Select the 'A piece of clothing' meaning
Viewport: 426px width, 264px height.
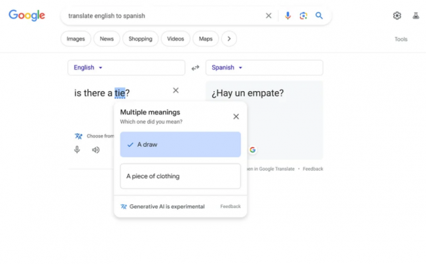pos(180,176)
